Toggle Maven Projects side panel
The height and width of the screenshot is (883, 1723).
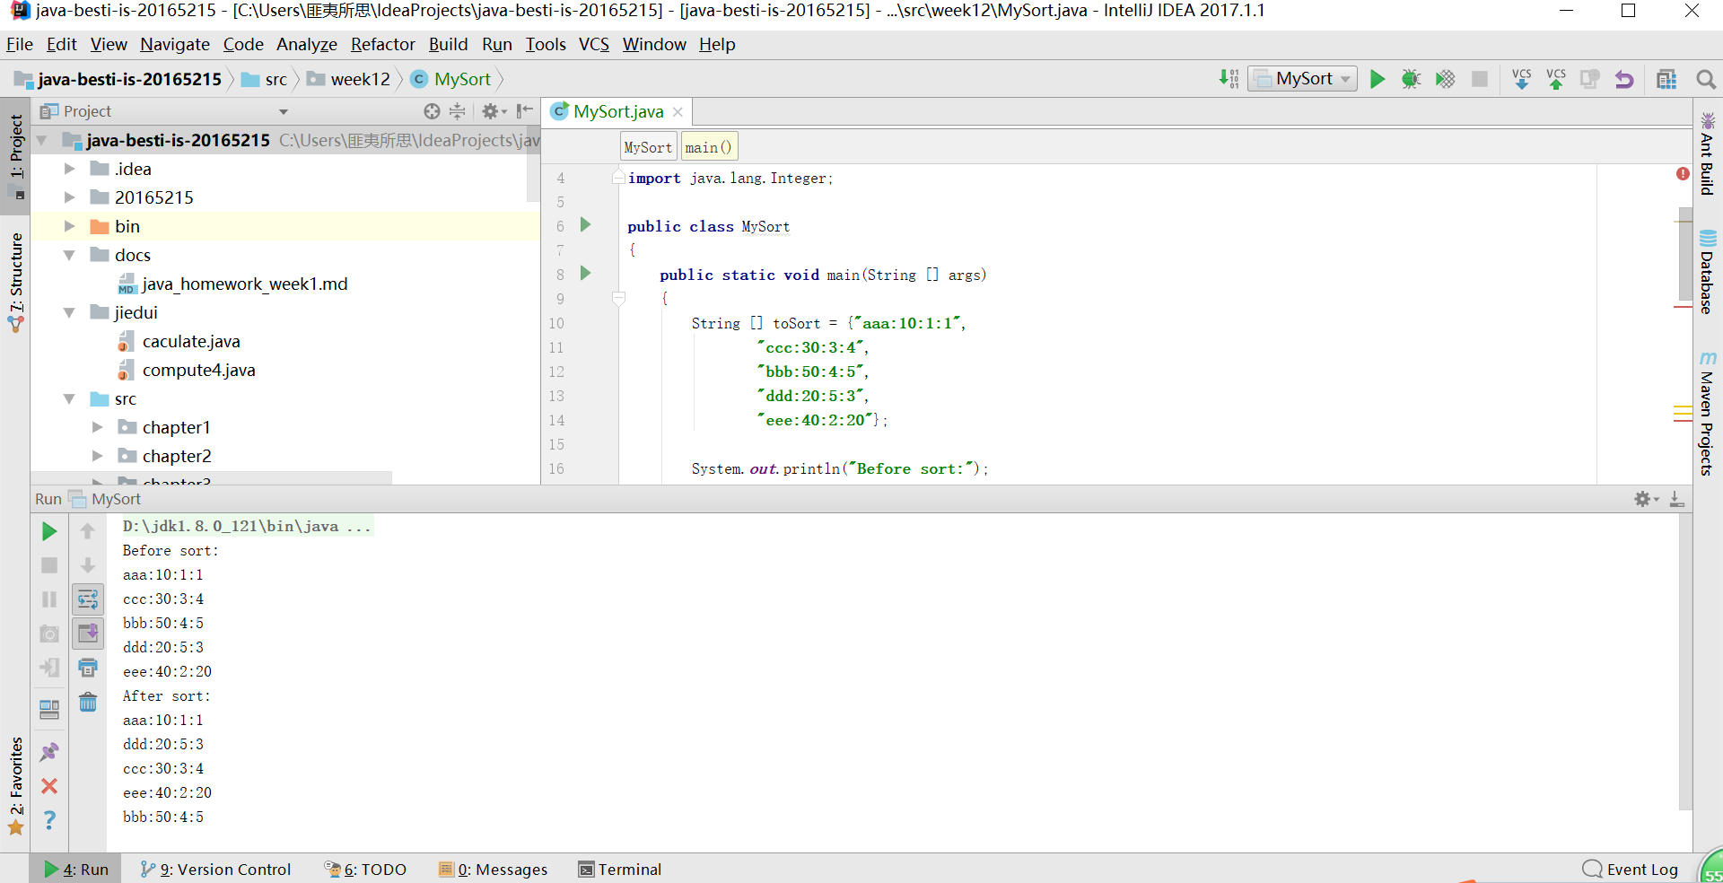coord(1707,413)
